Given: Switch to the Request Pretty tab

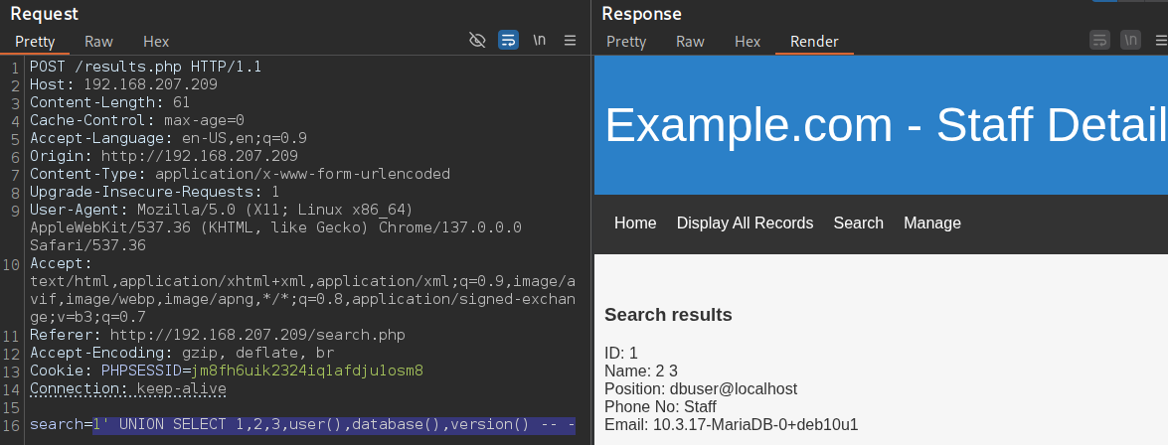Looking at the screenshot, I should (x=35, y=42).
